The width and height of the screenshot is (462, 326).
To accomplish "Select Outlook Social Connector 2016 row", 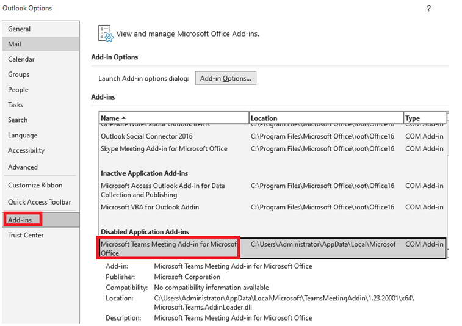I will 272,136.
